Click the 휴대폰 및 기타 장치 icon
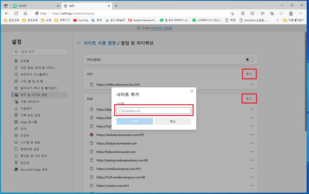Screen dimensions: 309x194 click(16, 156)
